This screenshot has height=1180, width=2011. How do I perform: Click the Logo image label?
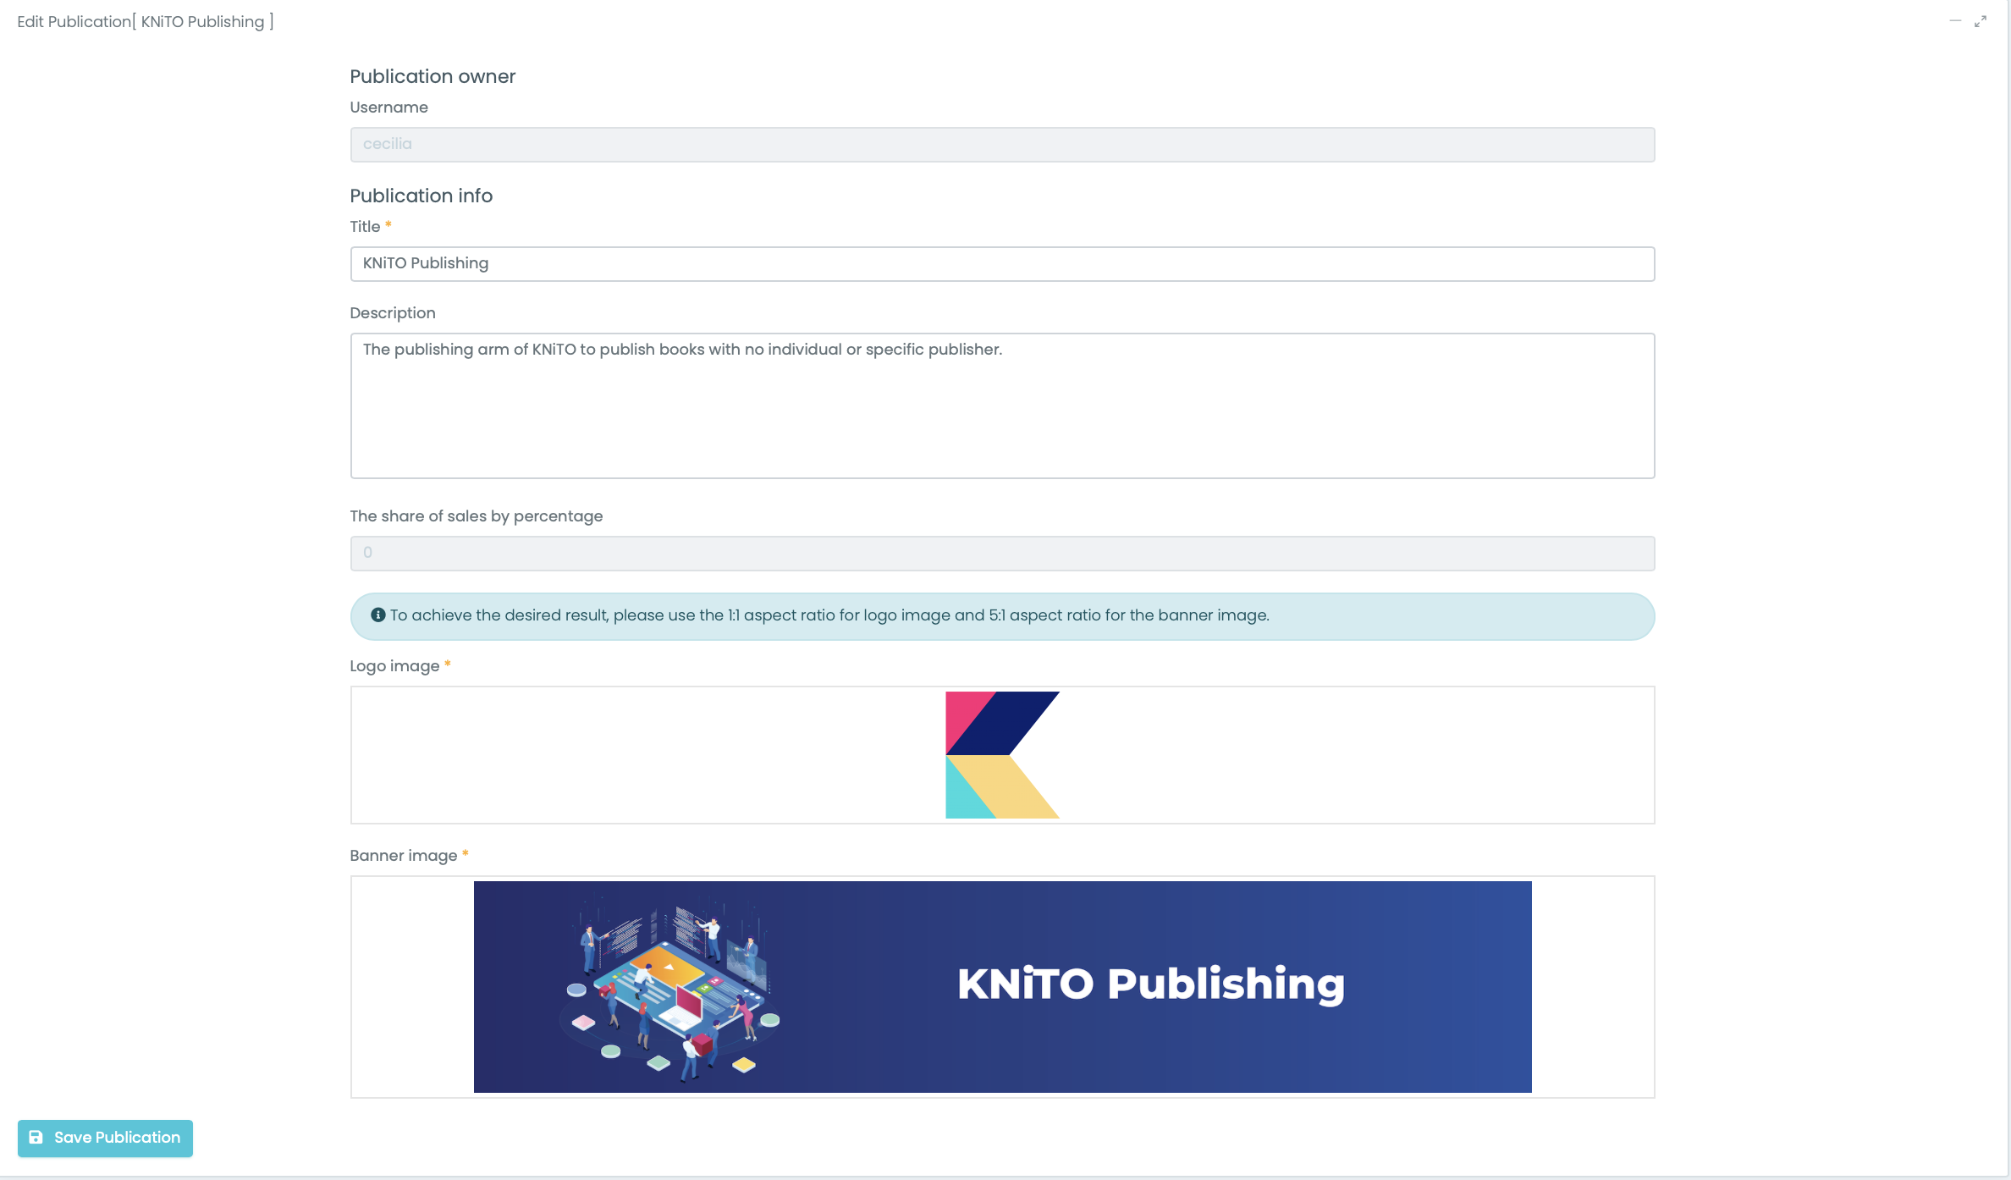(x=394, y=666)
